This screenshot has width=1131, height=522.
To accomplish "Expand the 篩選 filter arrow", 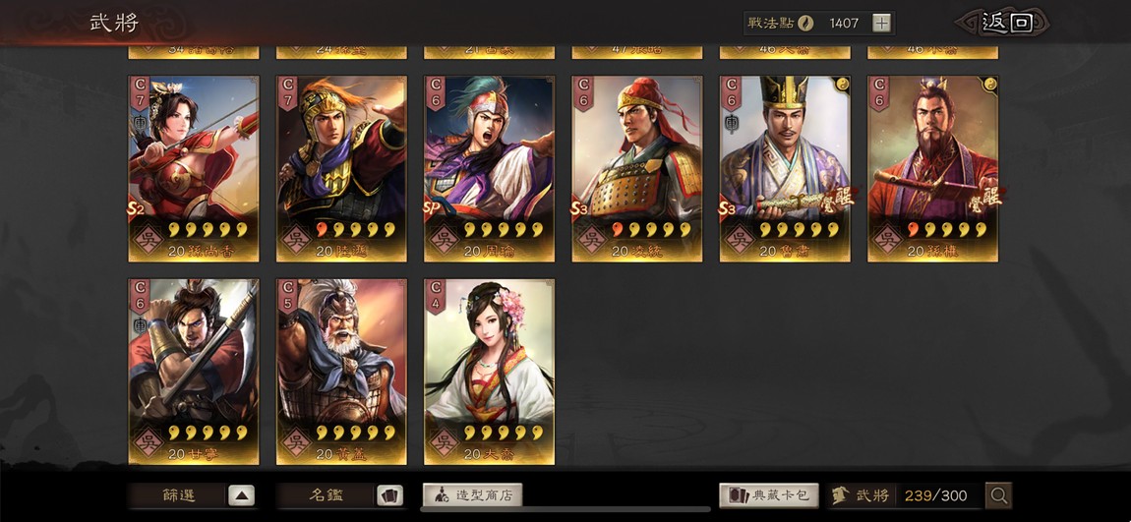I will 242,495.
